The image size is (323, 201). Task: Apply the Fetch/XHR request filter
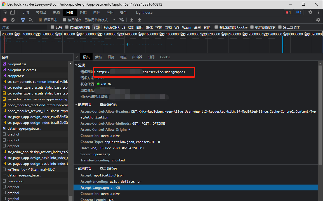tap(112, 28)
